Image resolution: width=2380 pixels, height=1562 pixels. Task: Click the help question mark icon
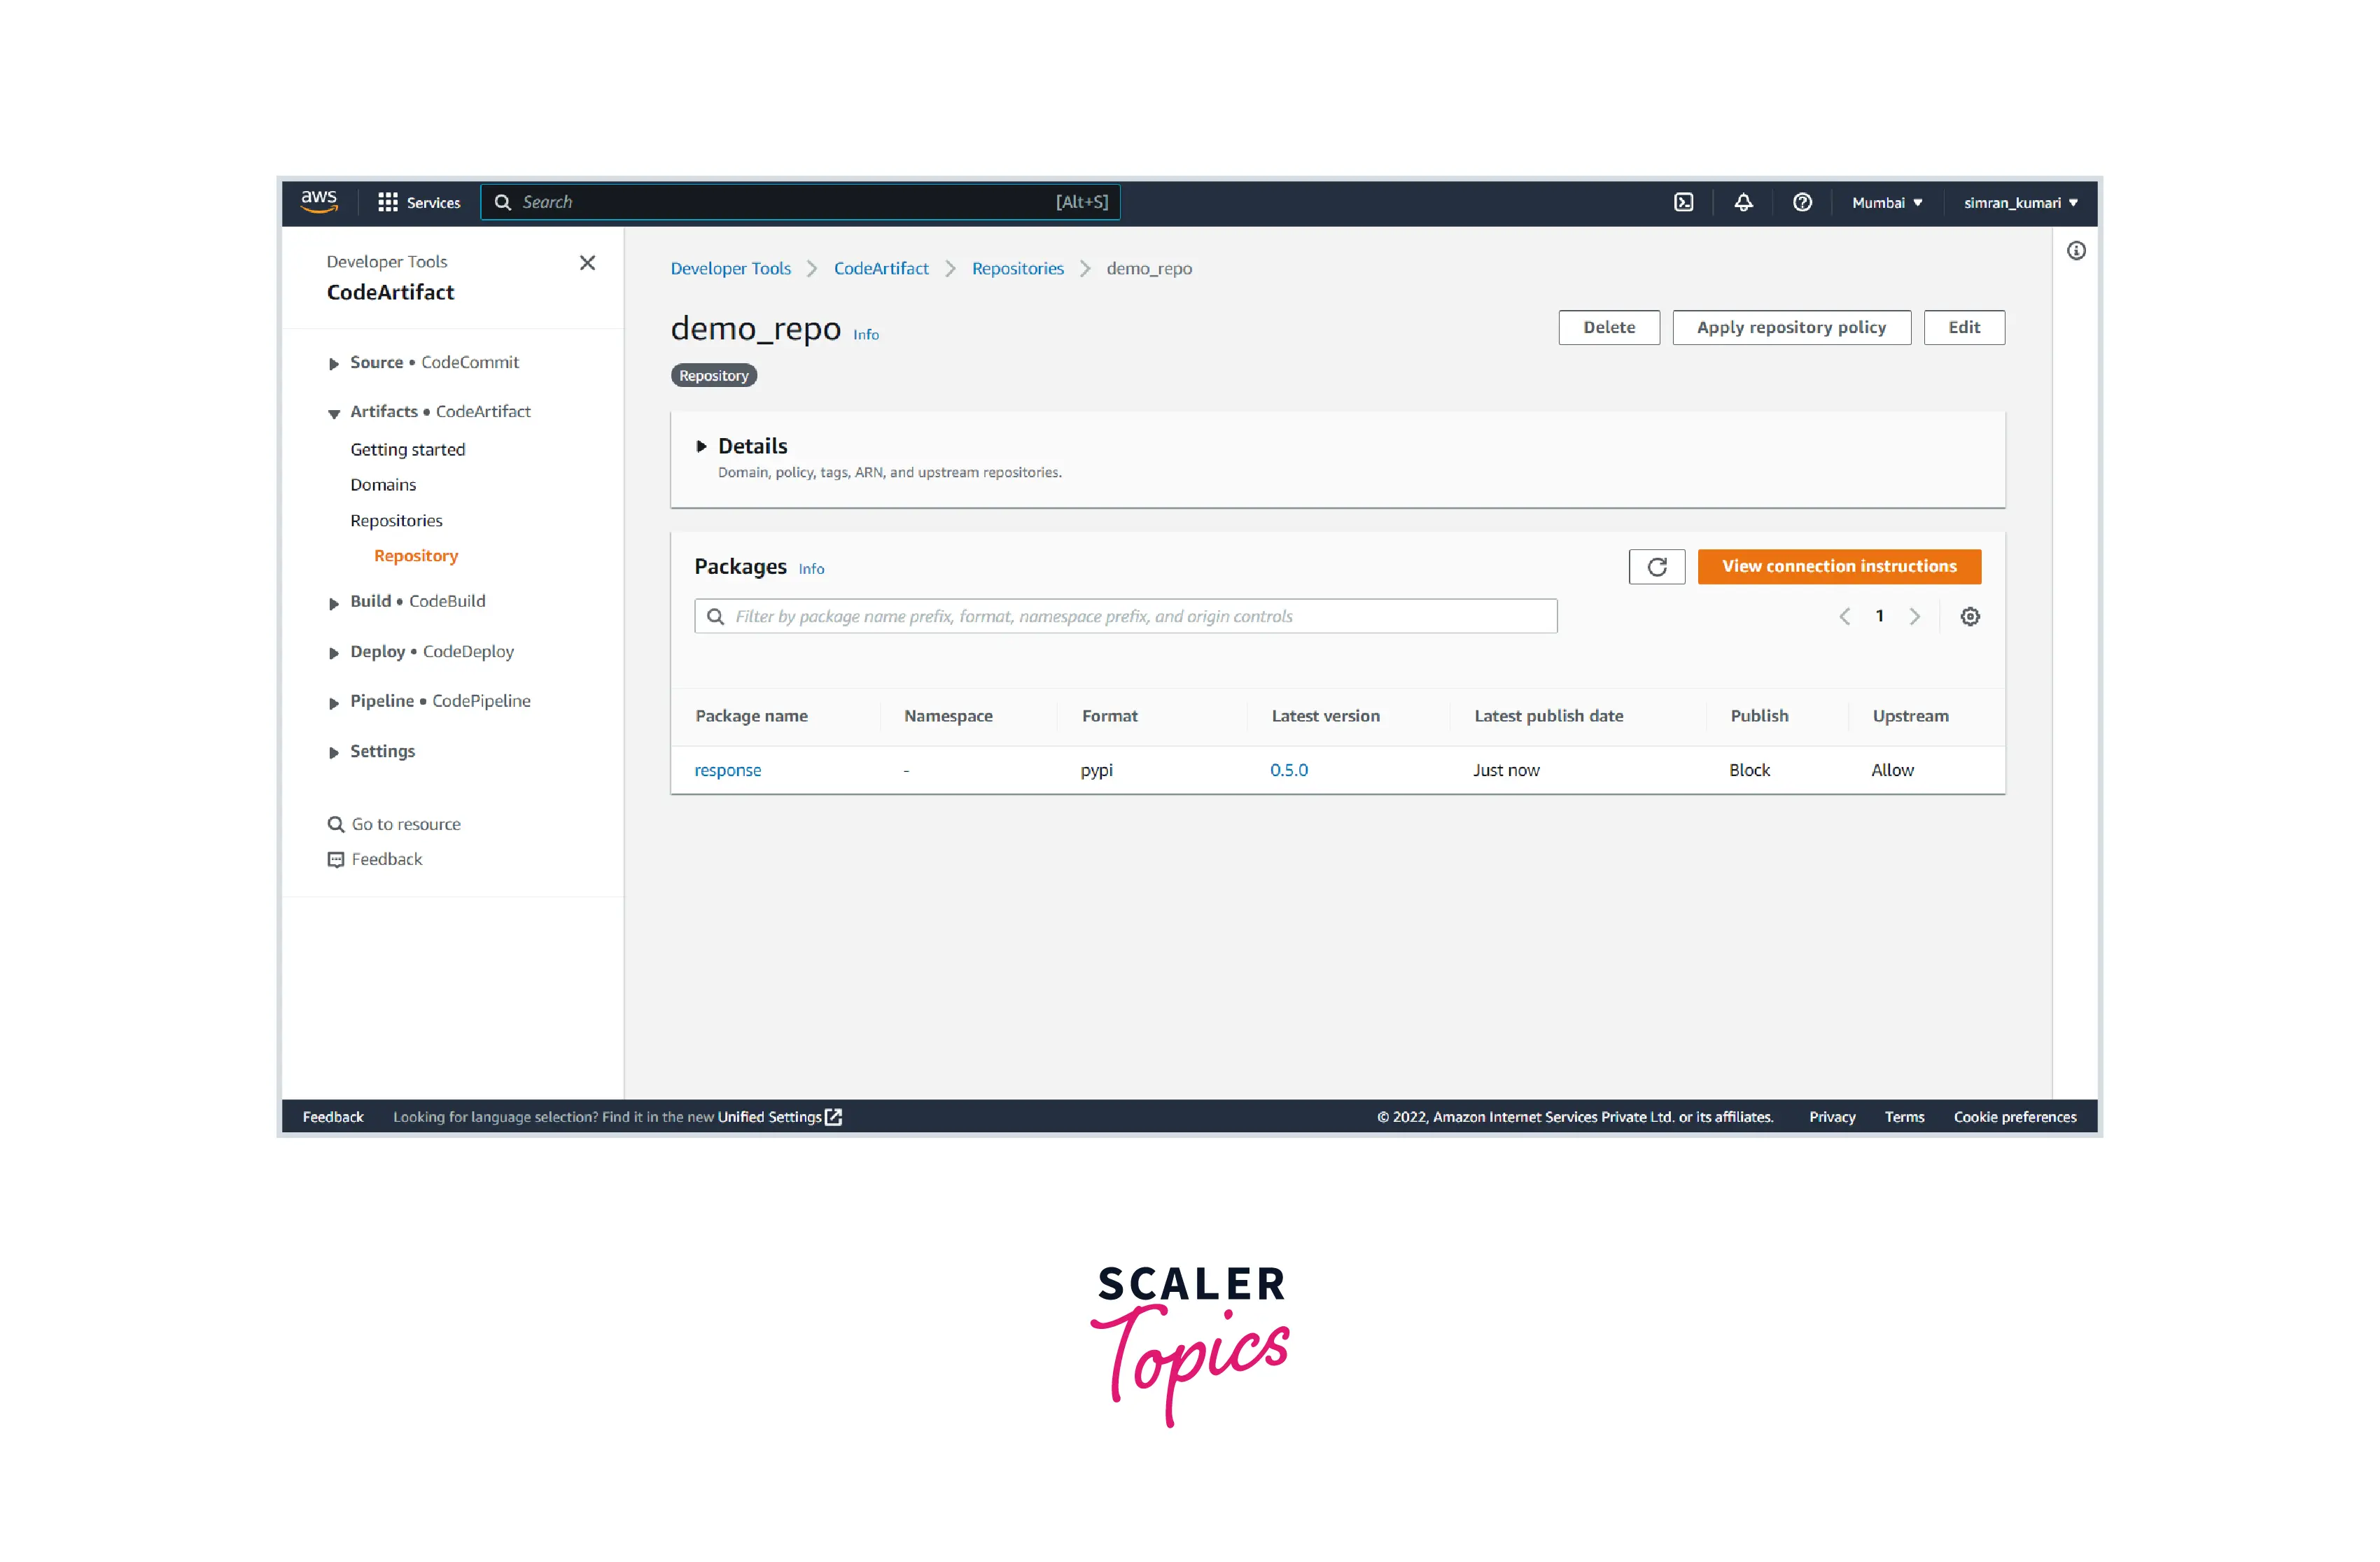[1802, 203]
